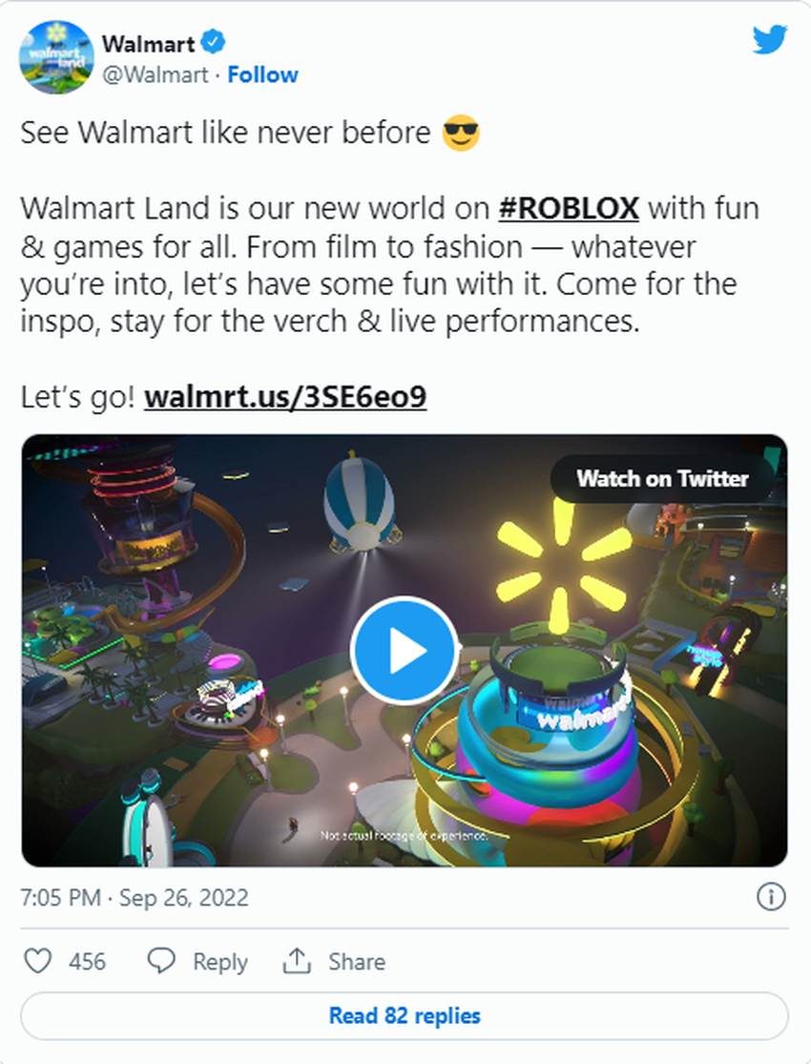Follow the Walmart account
The height and width of the screenshot is (1064, 811).
(x=262, y=74)
